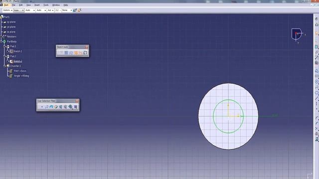The height and width of the screenshot is (179, 319).
Task: Expand the Relations tree node
Action: click(x=1, y=36)
